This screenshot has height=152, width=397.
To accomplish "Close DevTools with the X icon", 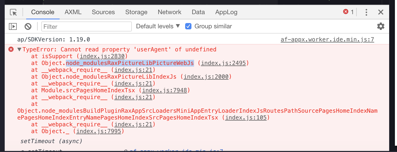I will coord(381,12).
